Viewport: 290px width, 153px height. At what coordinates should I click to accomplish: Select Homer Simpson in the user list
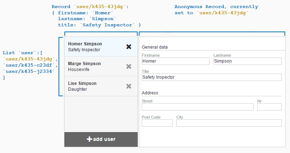coord(85,44)
